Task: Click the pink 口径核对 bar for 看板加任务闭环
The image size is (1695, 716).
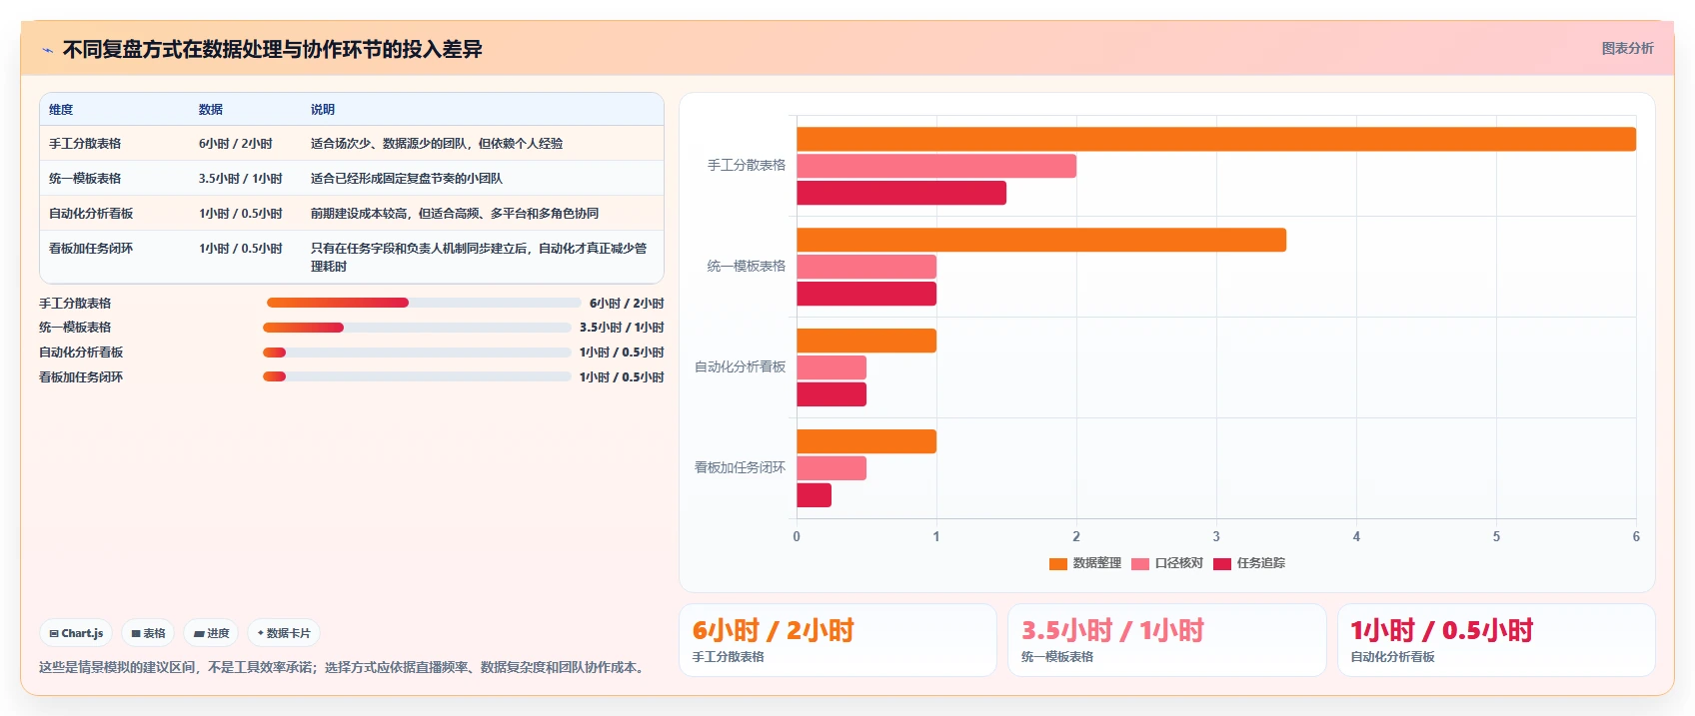Action: [832, 468]
